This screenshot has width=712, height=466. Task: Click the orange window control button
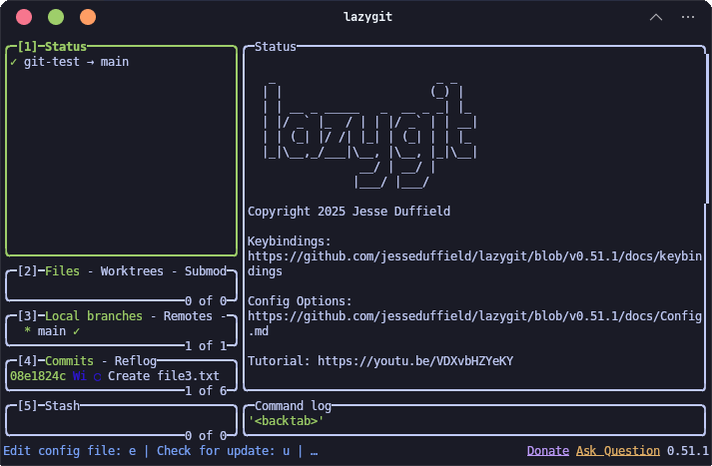pyautogui.click(x=88, y=17)
